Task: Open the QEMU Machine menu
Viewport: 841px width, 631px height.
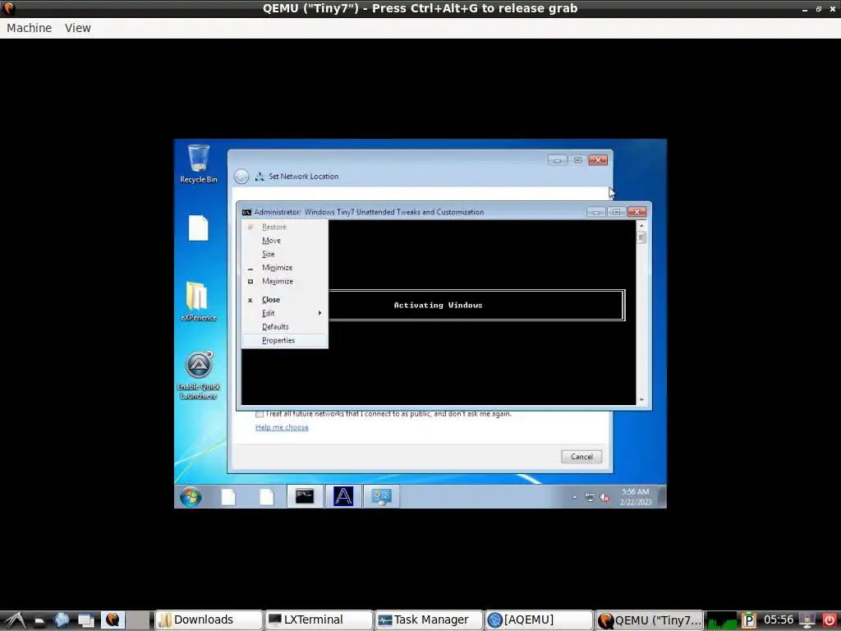Action: click(30, 28)
